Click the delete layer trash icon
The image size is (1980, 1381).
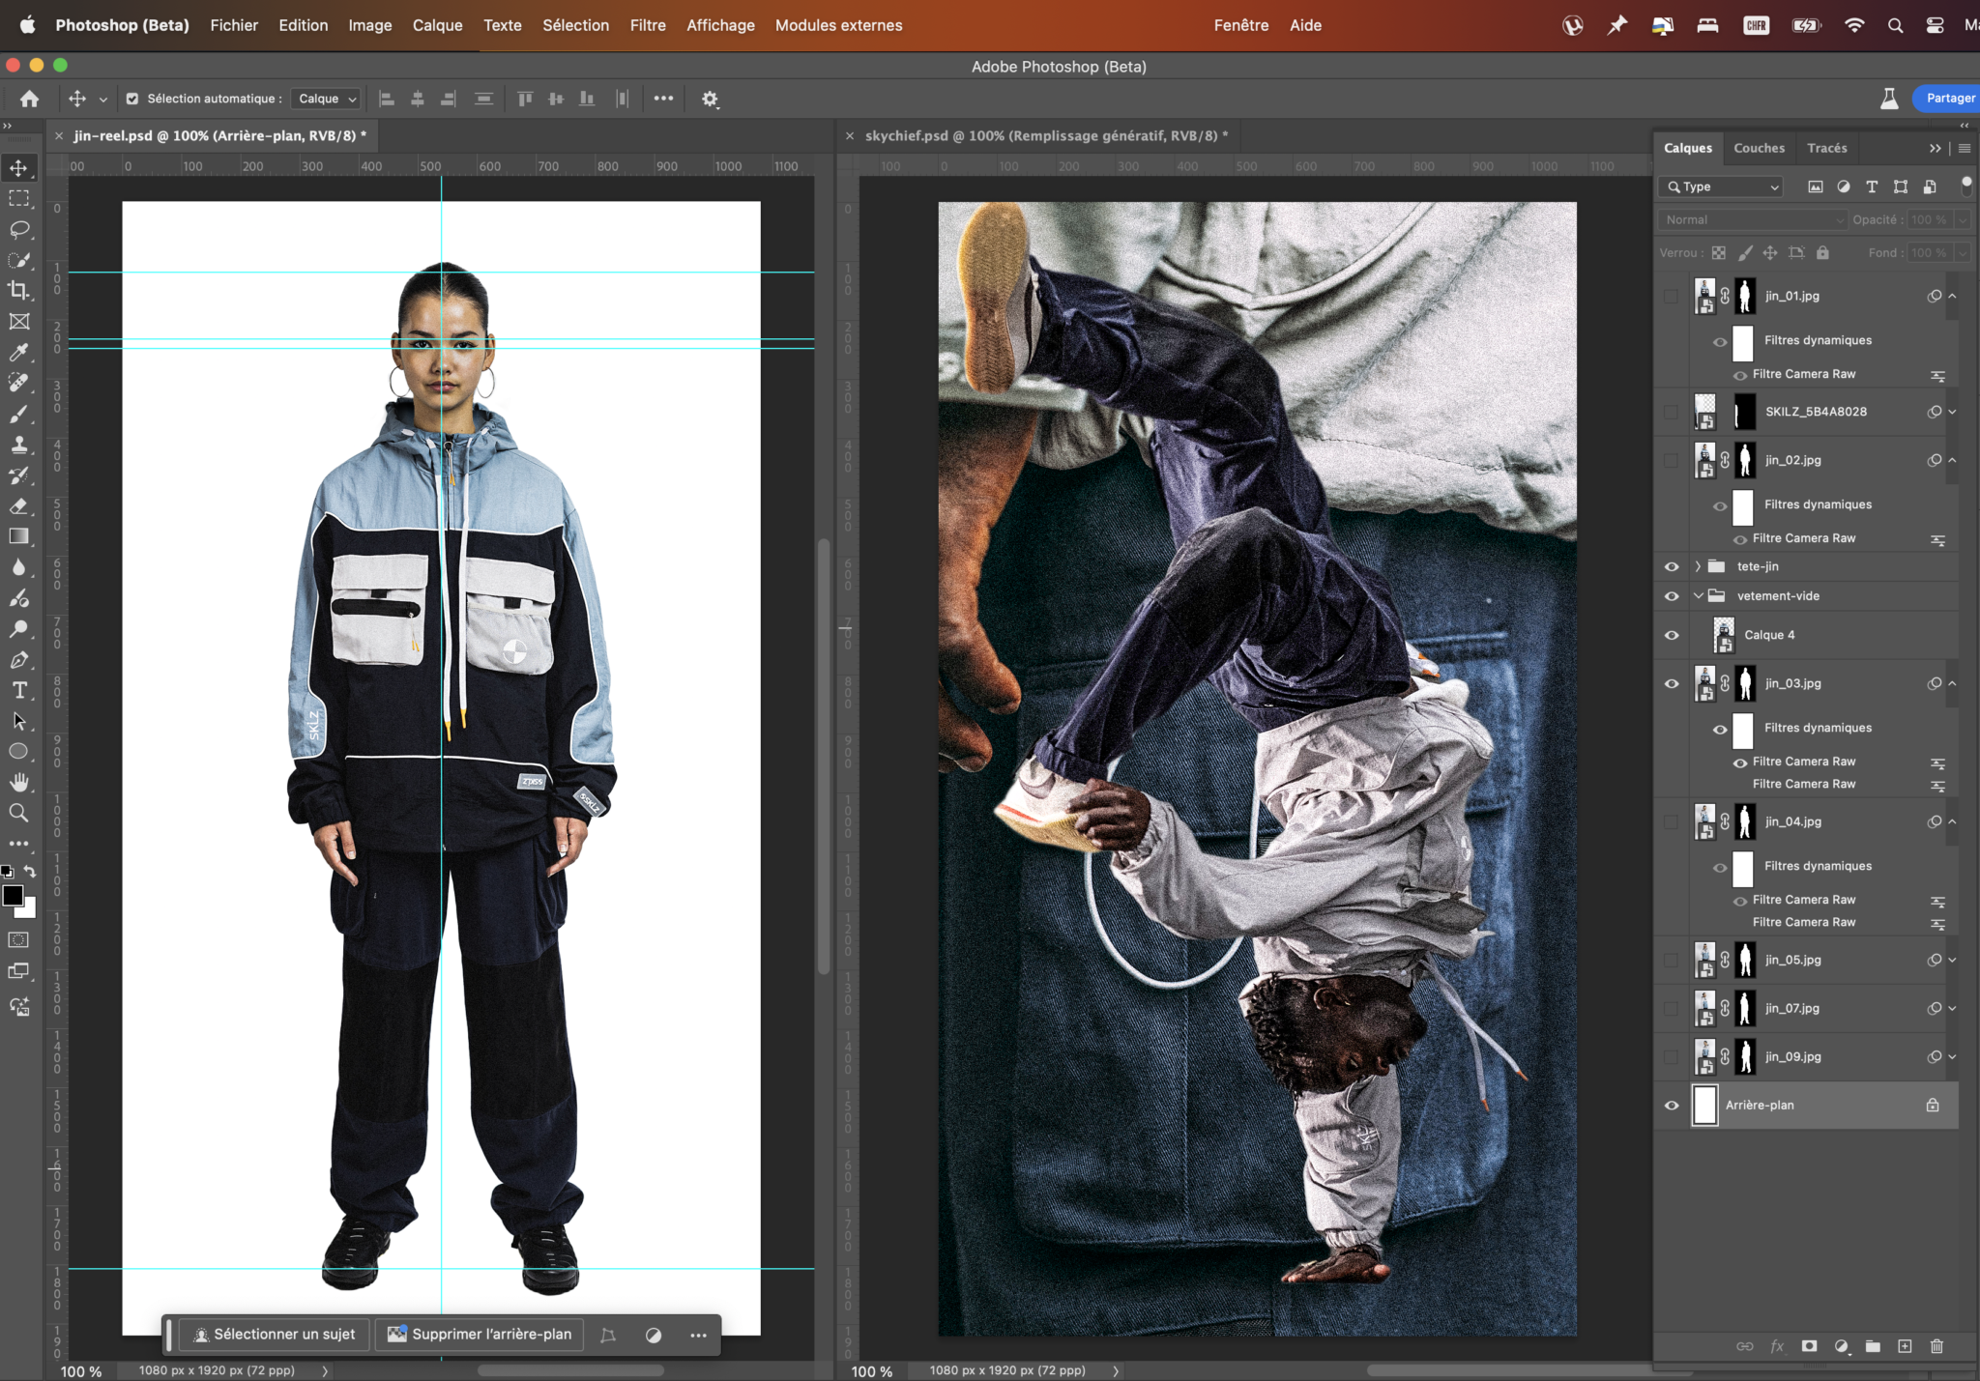(x=1936, y=1346)
